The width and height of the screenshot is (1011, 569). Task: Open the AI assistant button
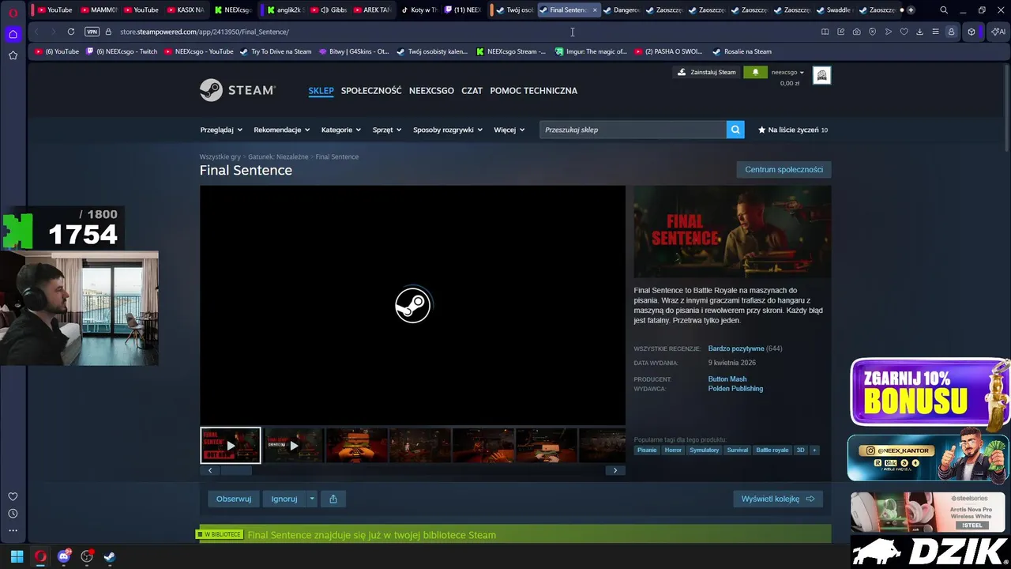pos(998,32)
